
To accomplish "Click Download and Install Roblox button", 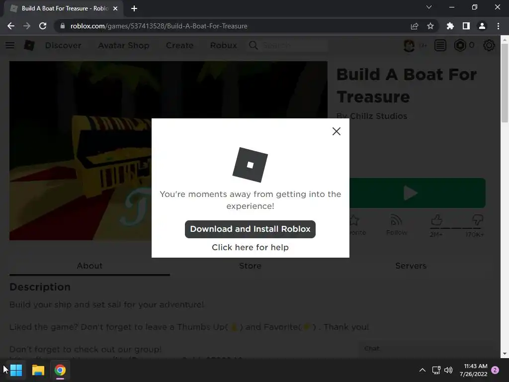I will pyautogui.click(x=250, y=229).
